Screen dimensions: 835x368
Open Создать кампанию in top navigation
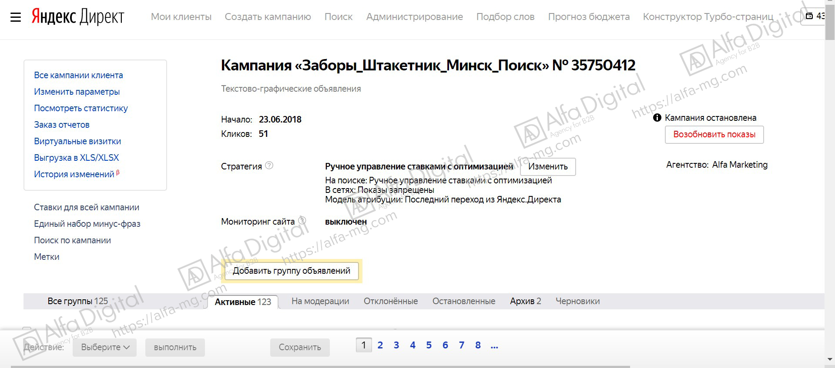[x=268, y=17]
